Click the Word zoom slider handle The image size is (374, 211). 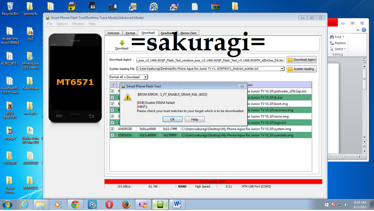(x=344, y=156)
